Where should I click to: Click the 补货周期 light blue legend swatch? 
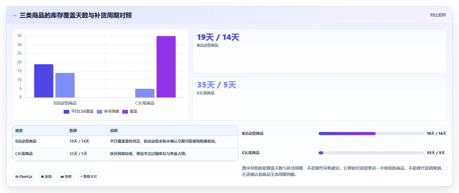point(100,111)
